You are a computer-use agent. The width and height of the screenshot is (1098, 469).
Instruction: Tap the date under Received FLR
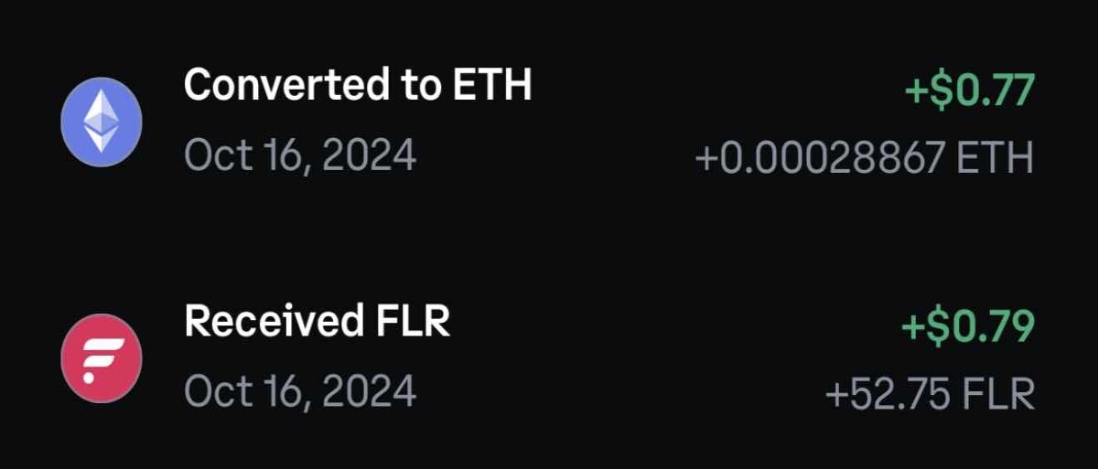coord(300,392)
